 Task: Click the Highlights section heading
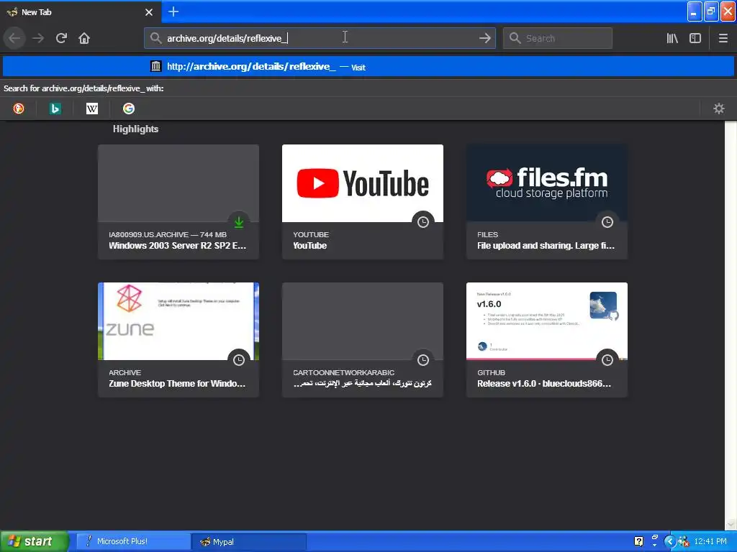pyautogui.click(x=135, y=129)
